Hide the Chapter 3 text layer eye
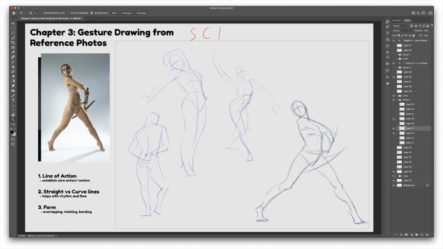The width and height of the screenshot is (443, 249). pyautogui.click(x=394, y=41)
